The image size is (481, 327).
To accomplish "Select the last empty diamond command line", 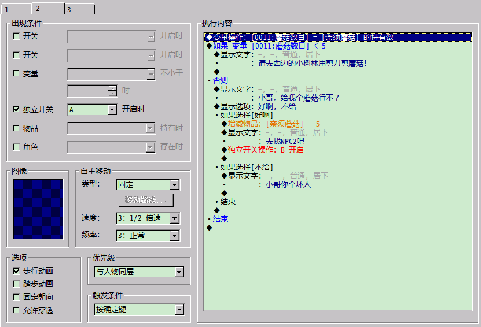I will pos(338,228).
